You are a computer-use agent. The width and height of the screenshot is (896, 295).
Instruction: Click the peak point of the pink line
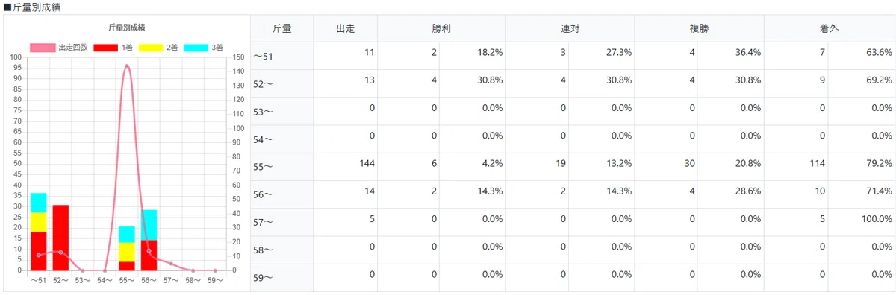[127, 66]
